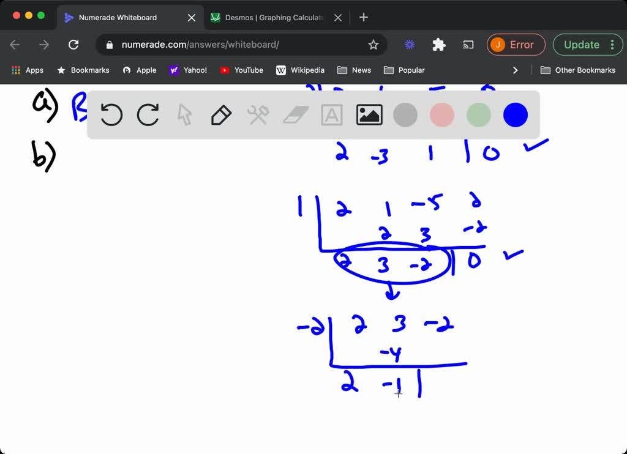Open the browser extensions puzzle icon
The width and height of the screenshot is (627, 454).
pos(439,45)
